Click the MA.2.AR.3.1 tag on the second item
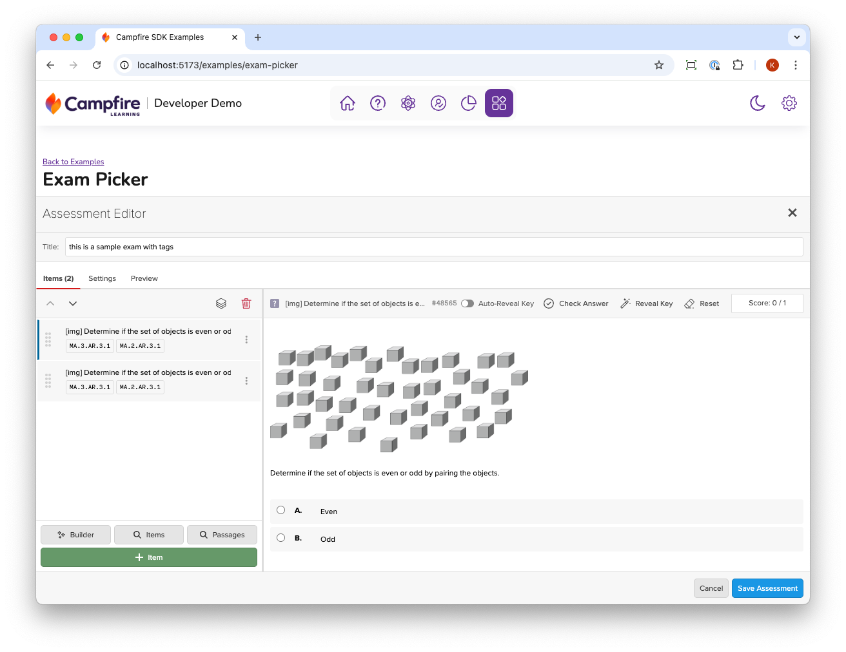Screen dimensions: 846x652 [140, 387]
